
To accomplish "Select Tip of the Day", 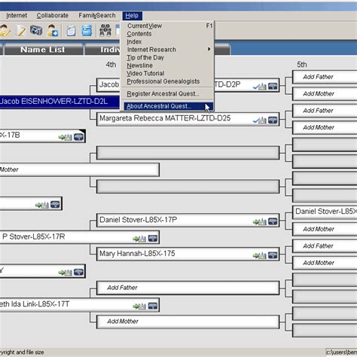I will click(x=168, y=57).
